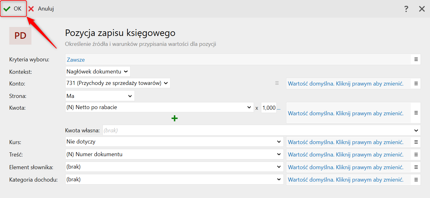Open the Konto 731 account dropdown
The image size is (430, 198).
(x=118, y=83)
